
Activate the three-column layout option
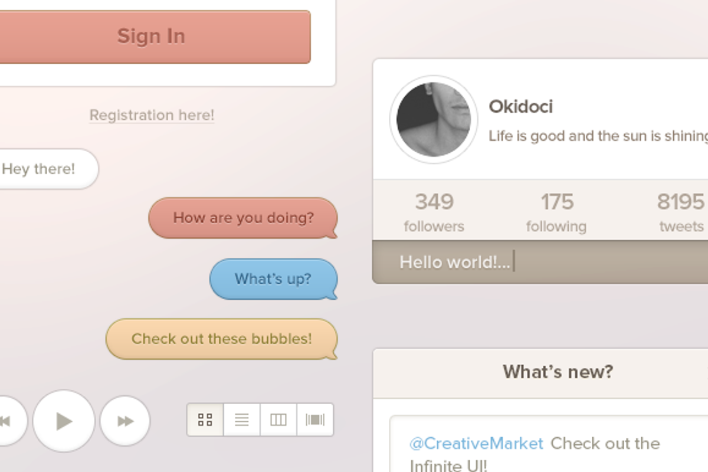tap(278, 419)
